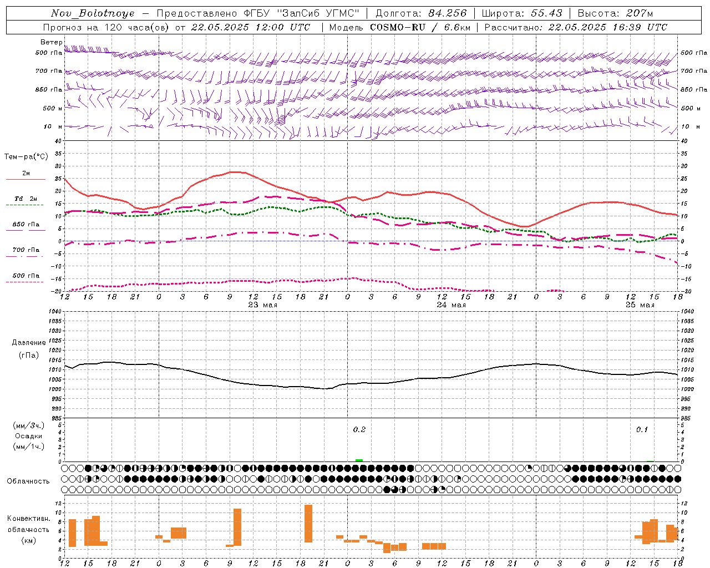Click the dotted line sample under 500 гПа legend
The width and height of the screenshot is (710, 568).
pos(24,282)
